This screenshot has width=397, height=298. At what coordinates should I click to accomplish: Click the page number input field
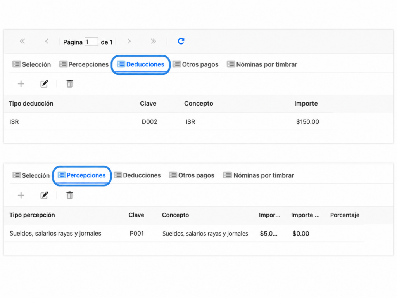[x=91, y=42]
